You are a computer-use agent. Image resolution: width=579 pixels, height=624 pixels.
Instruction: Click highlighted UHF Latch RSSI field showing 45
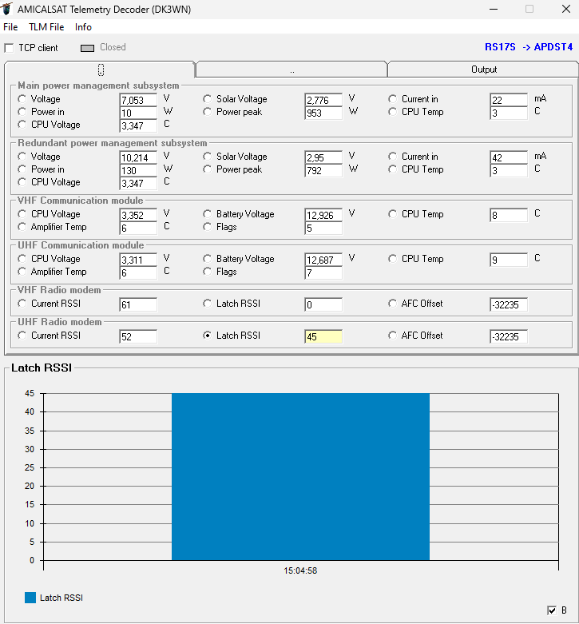tap(323, 336)
